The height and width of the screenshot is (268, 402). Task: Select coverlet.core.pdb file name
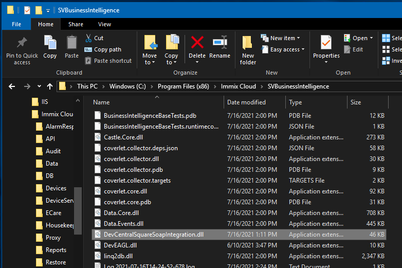(127, 202)
